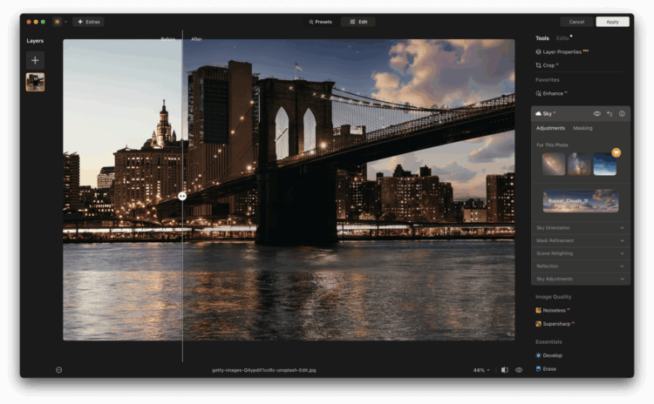Open the Enhance AI tool
Image resolution: width=654 pixels, height=404 pixels.
pos(553,93)
